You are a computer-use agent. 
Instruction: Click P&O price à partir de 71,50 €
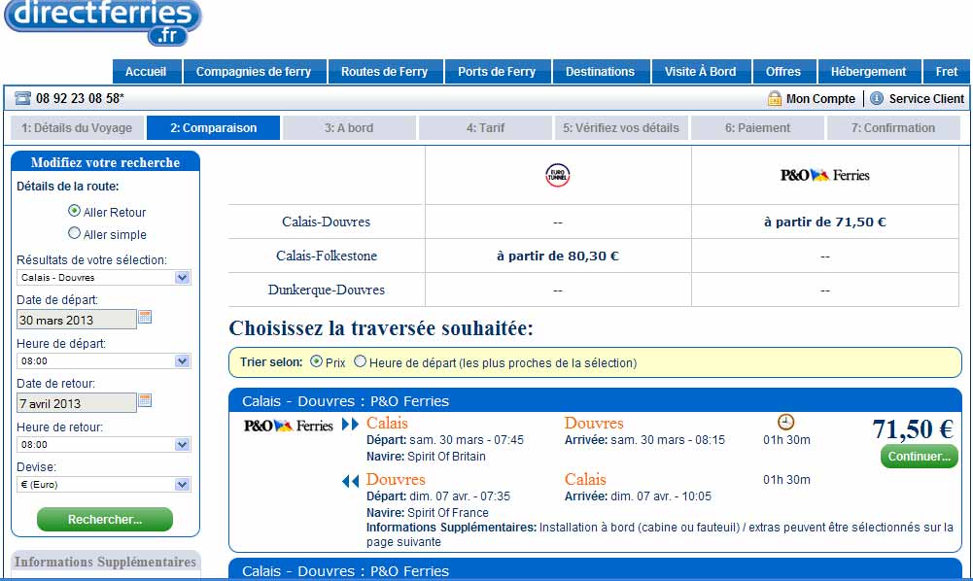coord(824,222)
